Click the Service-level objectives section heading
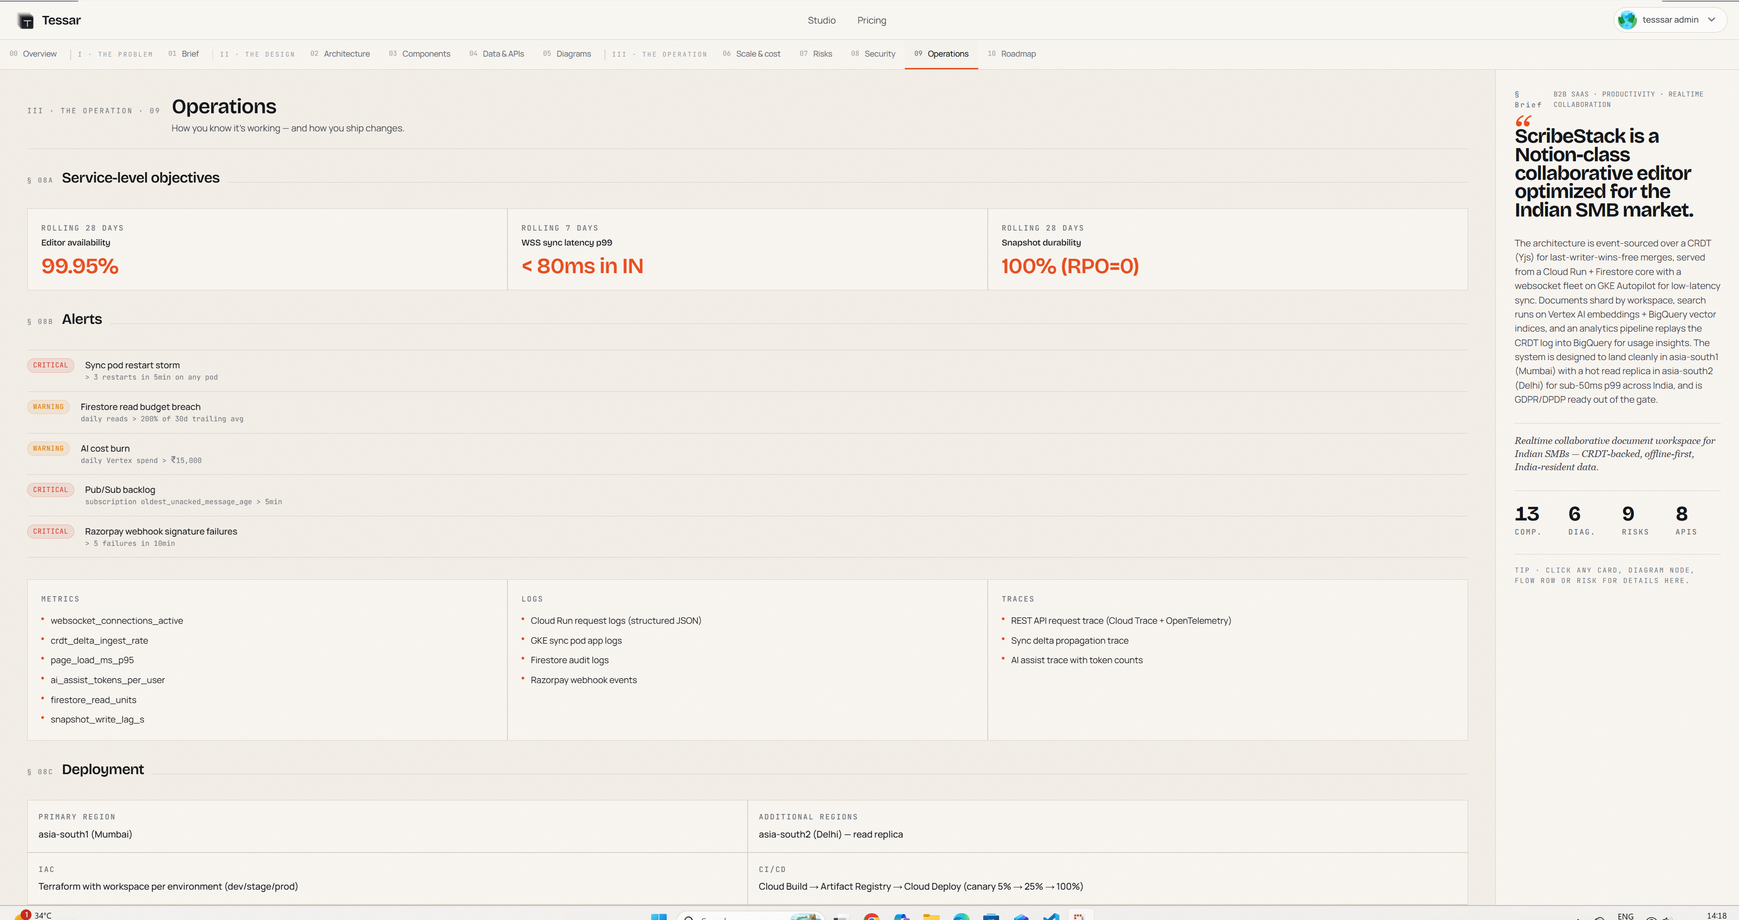 coord(140,178)
